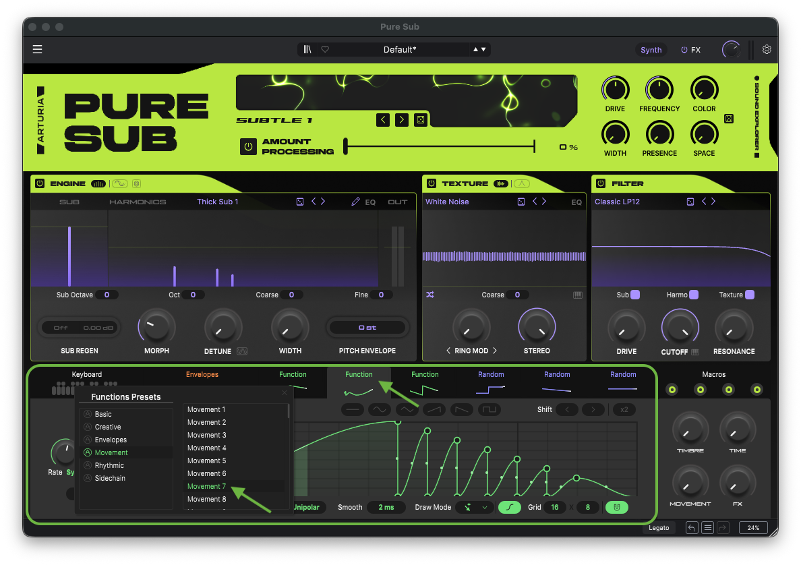The height and width of the screenshot is (565, 801).
Task: Choose Movement 7 preset
Action: pos(206,486)
